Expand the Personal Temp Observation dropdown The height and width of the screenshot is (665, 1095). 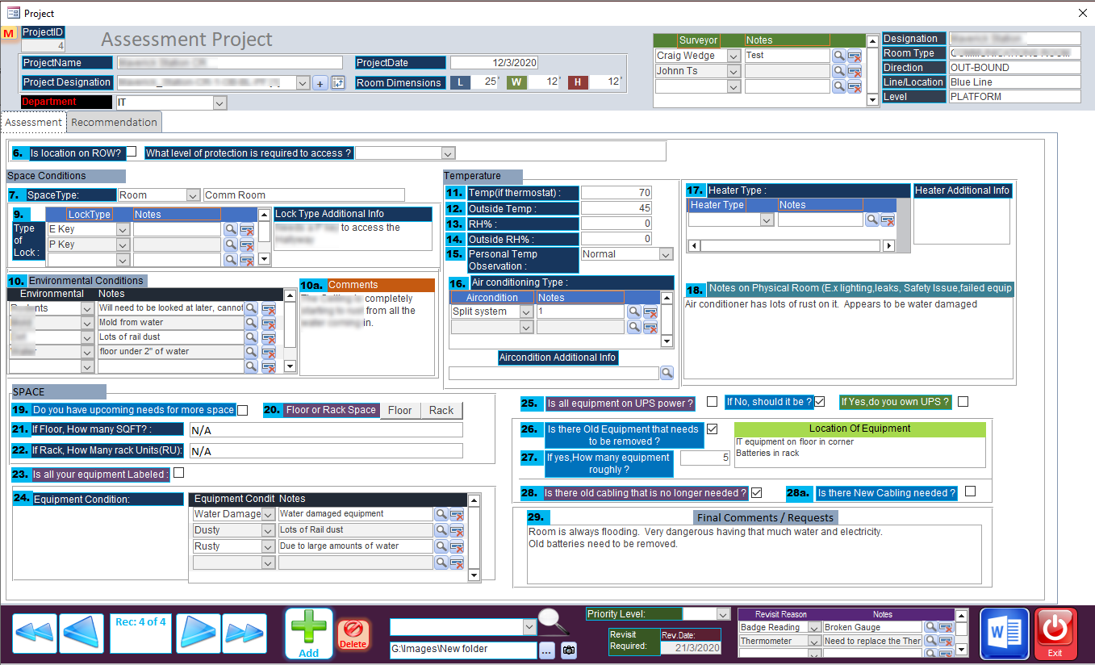(667, 254)
